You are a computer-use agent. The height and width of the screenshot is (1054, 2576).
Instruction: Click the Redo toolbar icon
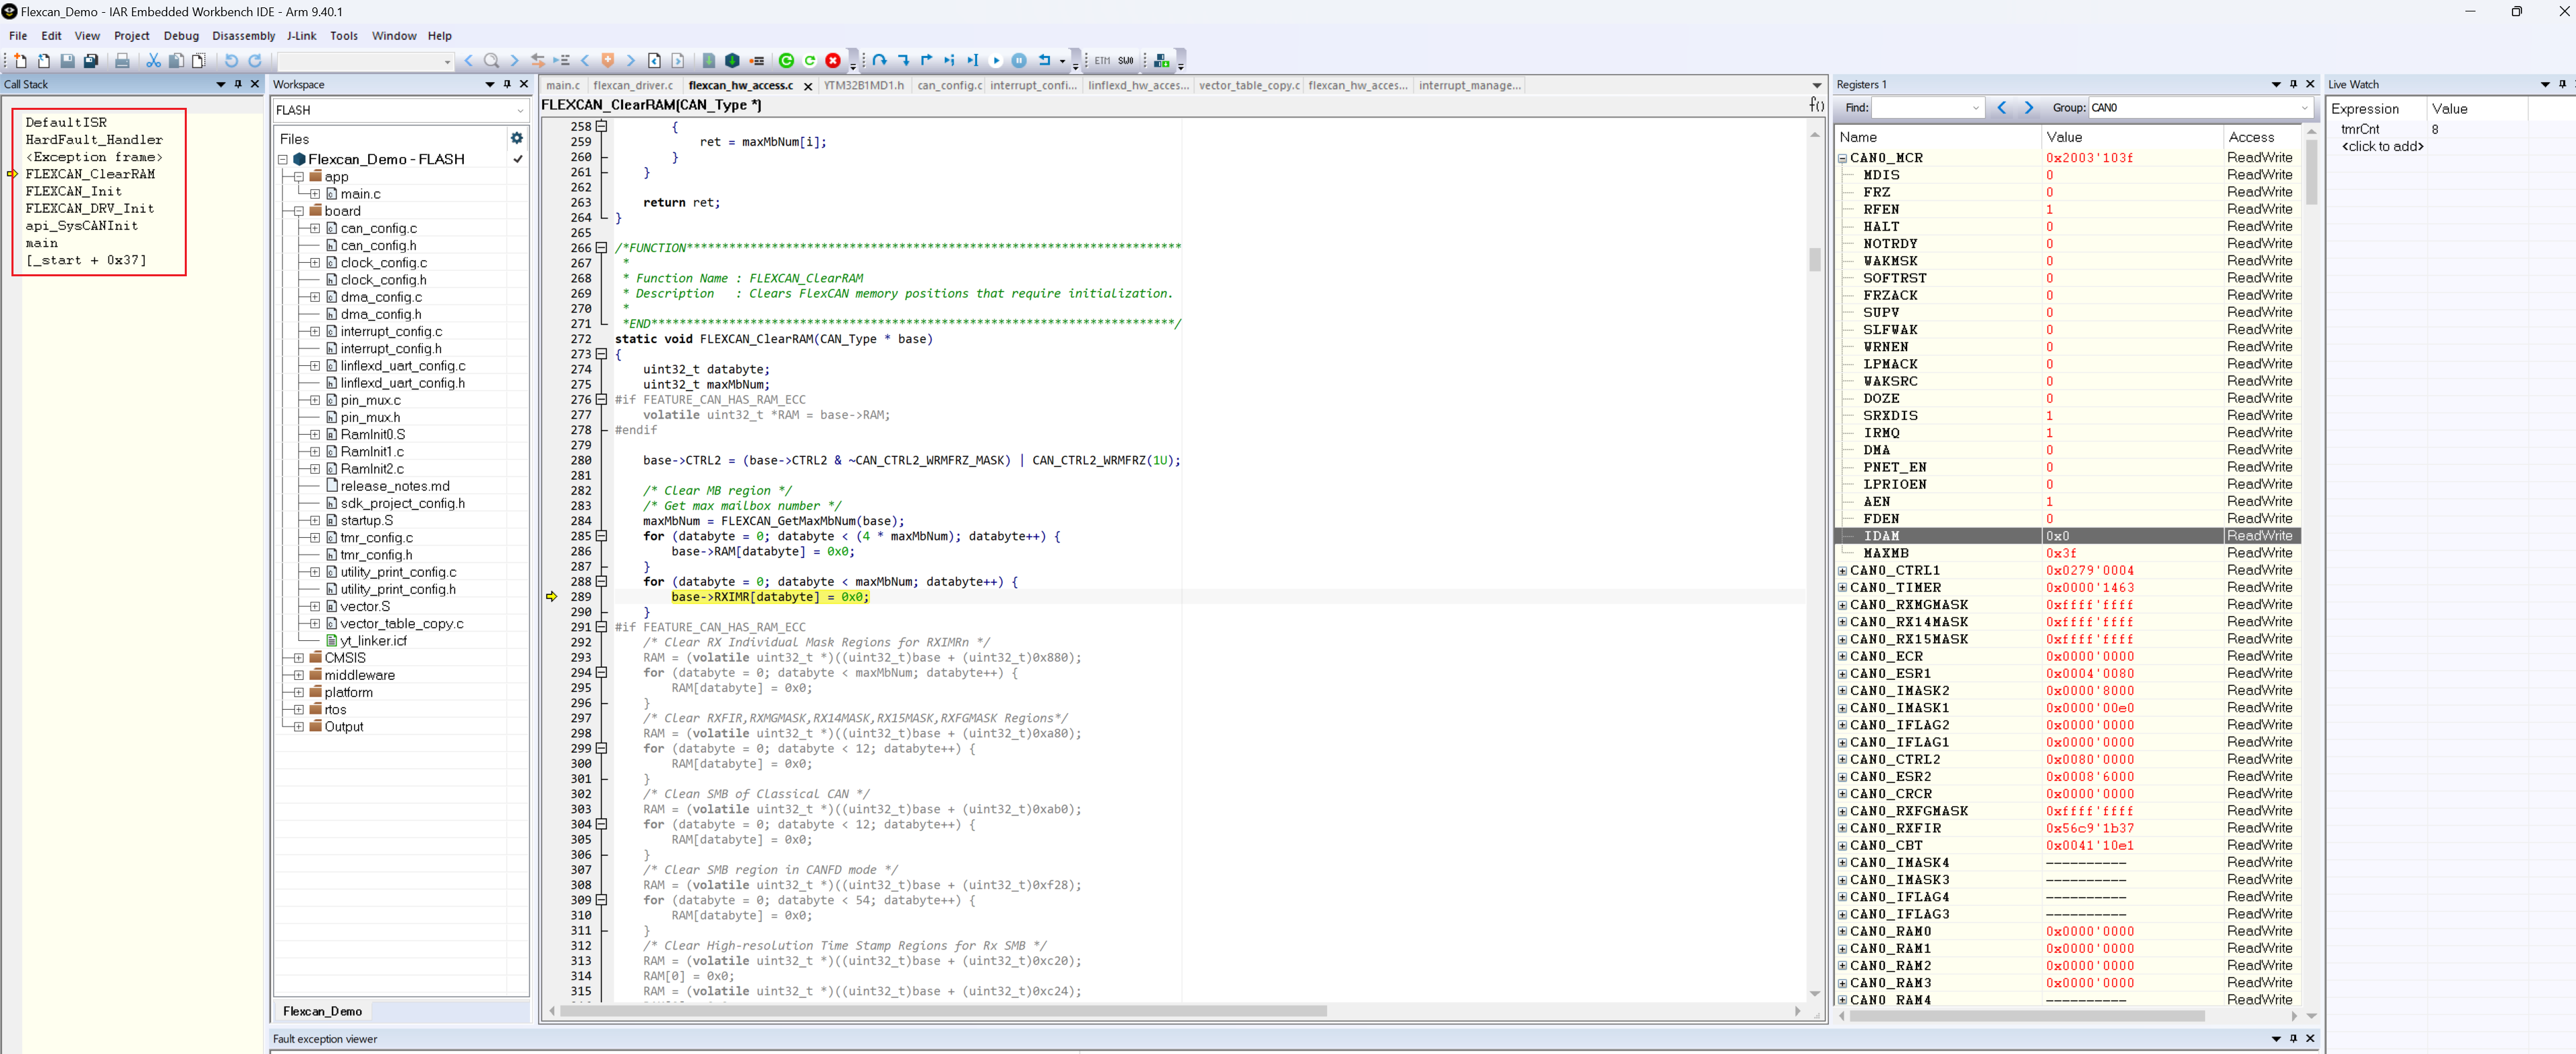pos(255,61)
